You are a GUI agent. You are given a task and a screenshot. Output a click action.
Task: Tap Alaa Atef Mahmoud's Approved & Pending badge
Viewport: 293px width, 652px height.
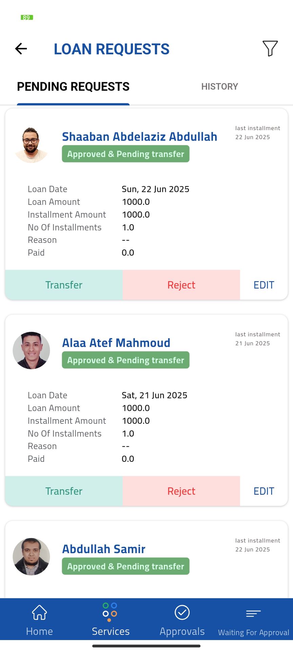(x=125, y=360)
